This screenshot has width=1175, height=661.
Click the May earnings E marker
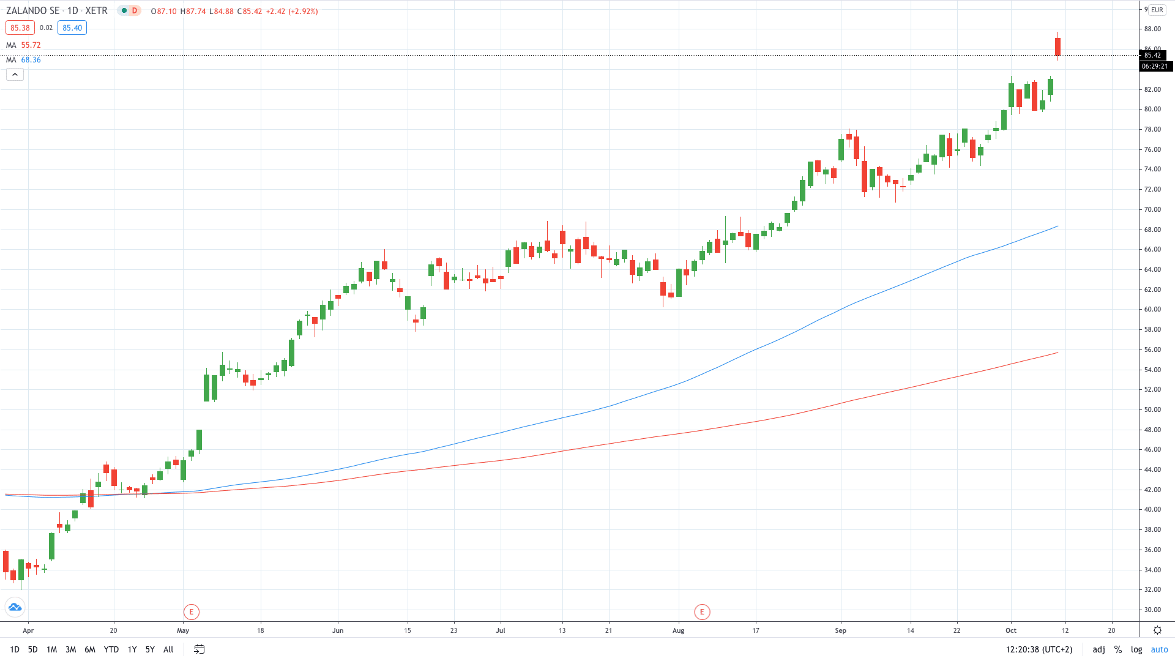(x=191, y=611)
